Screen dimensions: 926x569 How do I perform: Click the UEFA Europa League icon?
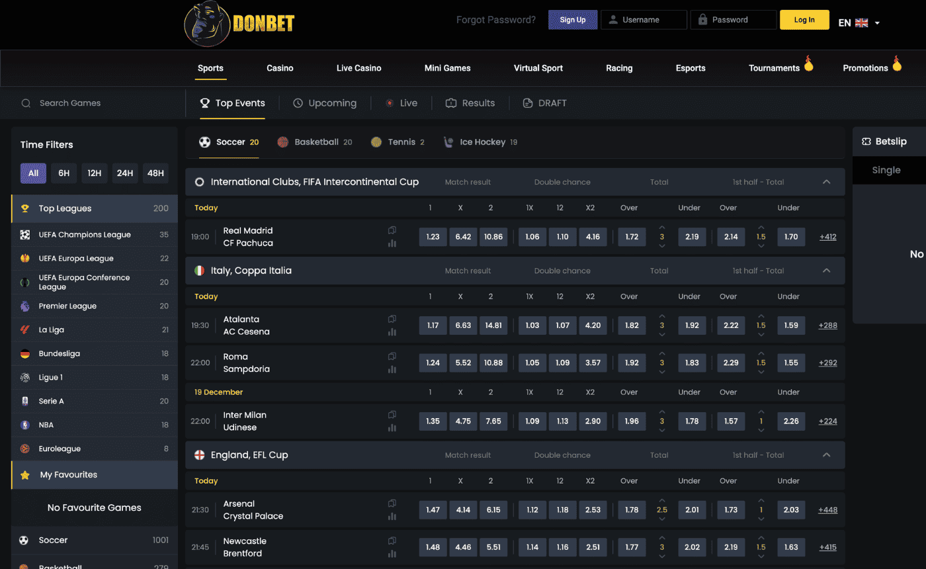(25, 259)
